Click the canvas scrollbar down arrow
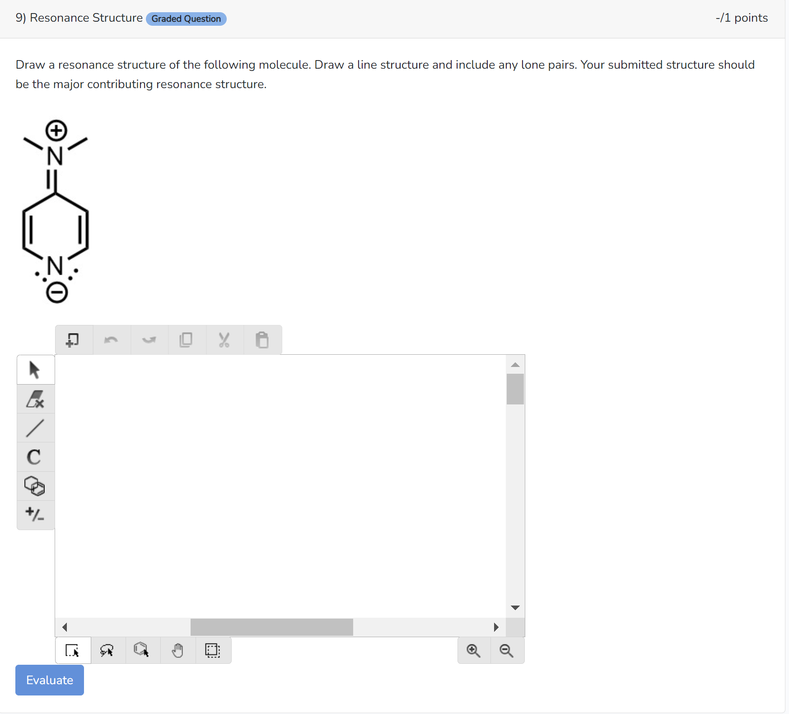 click(x=515, y=607)
